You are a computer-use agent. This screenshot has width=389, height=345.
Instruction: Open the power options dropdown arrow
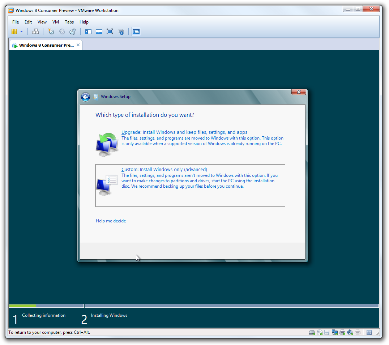click(22, 31)
